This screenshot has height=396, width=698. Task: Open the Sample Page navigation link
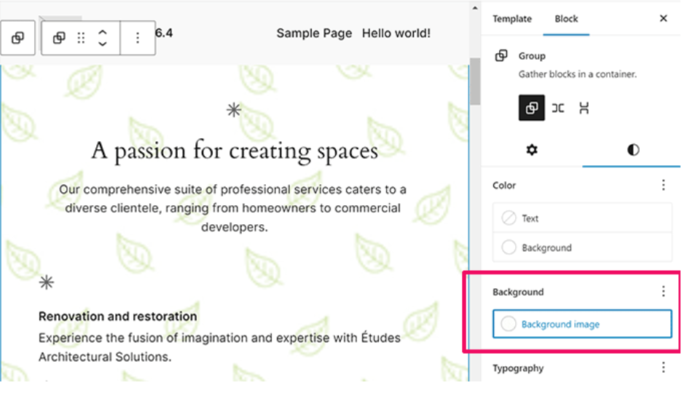(314, 33)
